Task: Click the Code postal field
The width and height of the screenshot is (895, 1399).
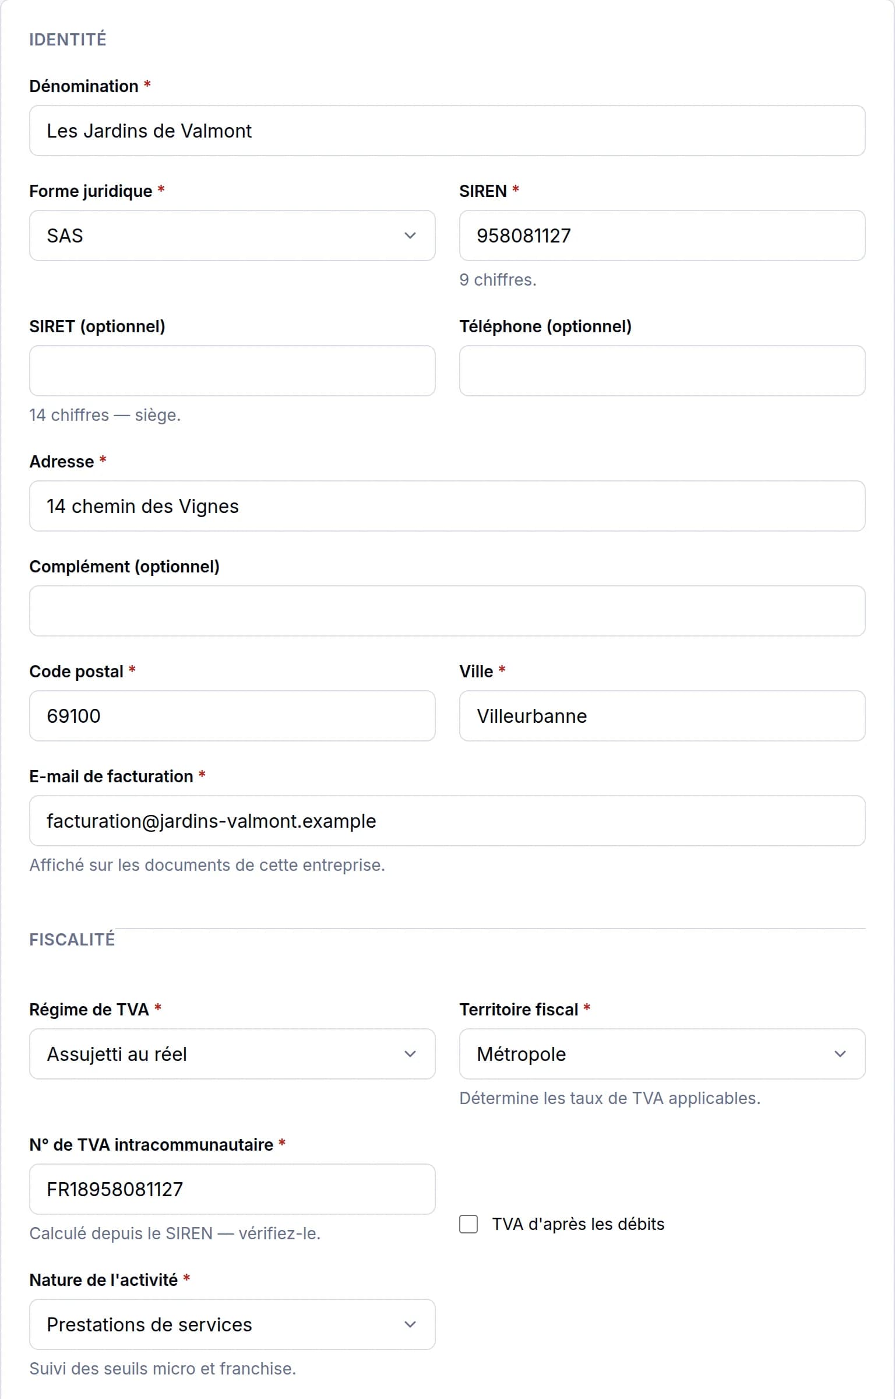Action: pos(232,716)
